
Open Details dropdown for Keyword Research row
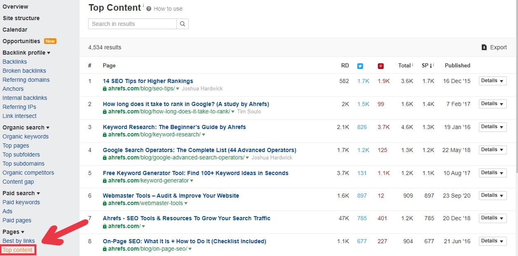click(492, 127)
